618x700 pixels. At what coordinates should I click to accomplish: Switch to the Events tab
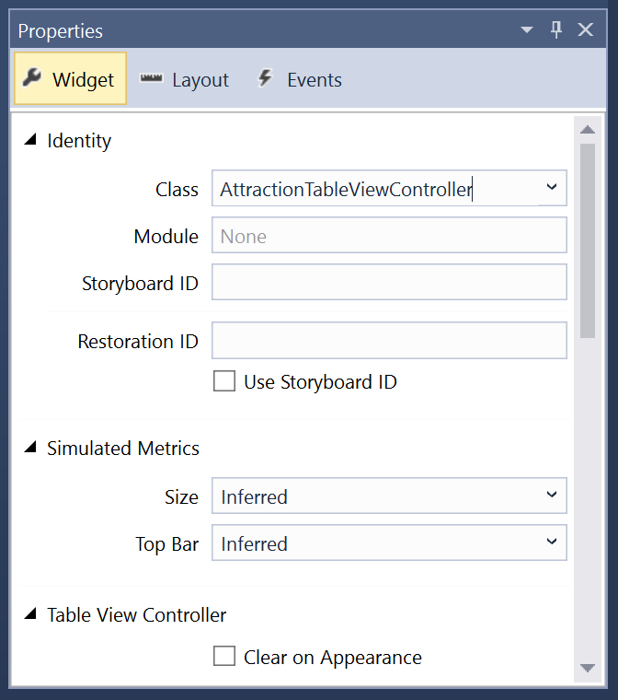click(300, 79)
